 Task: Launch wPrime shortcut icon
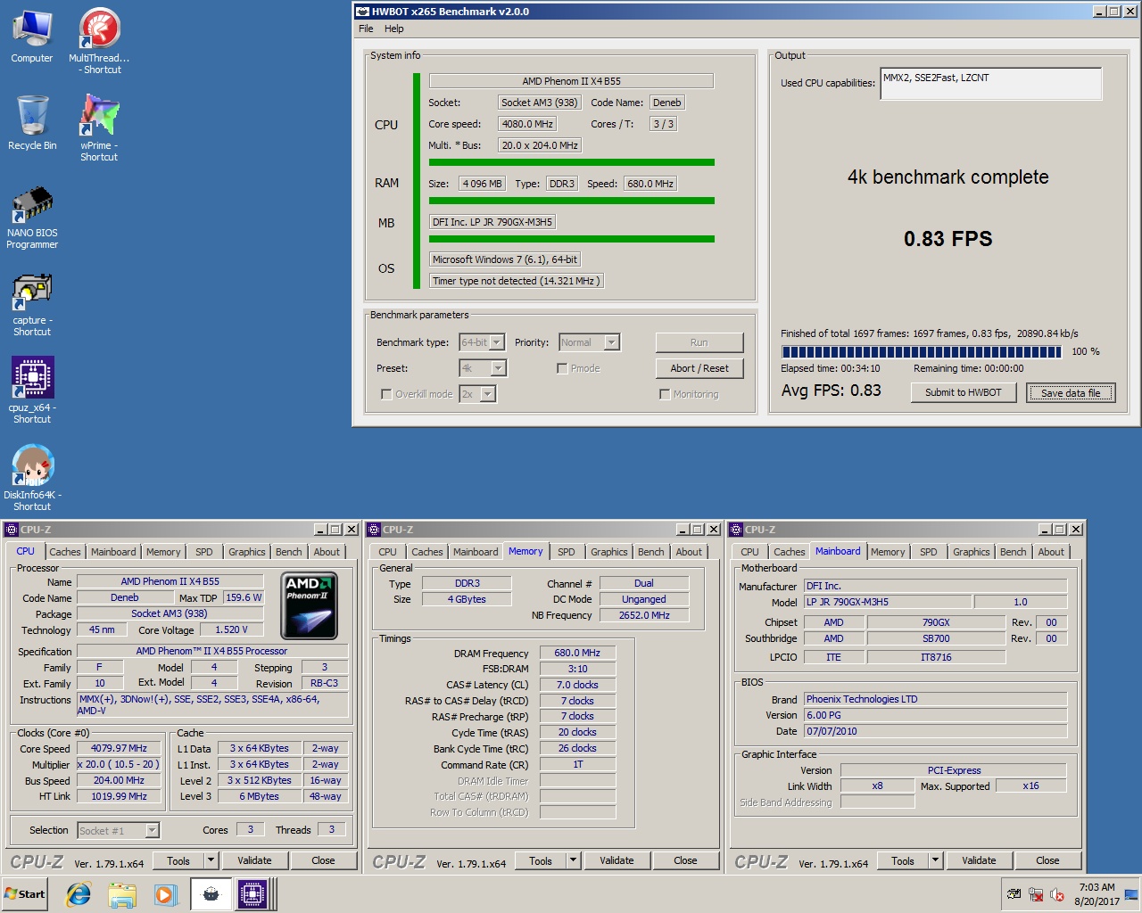click(x=99, y=128)
